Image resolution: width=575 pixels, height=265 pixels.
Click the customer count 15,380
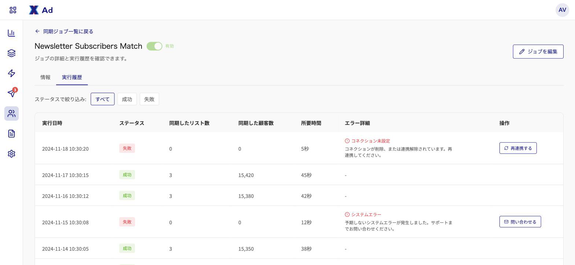coord(246,196)
